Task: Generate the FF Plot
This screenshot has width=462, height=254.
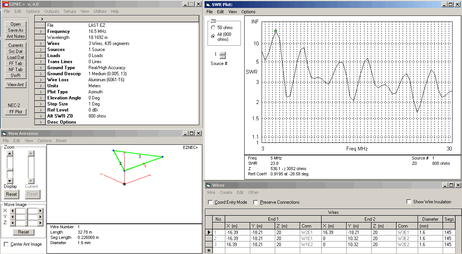Action: click(16, 112)
